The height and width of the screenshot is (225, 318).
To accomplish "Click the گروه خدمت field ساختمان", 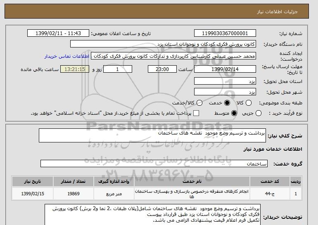I will click(154, 163).
